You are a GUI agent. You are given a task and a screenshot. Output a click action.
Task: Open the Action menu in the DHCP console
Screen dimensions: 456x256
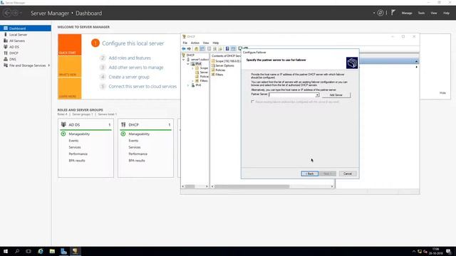[195, 43]
